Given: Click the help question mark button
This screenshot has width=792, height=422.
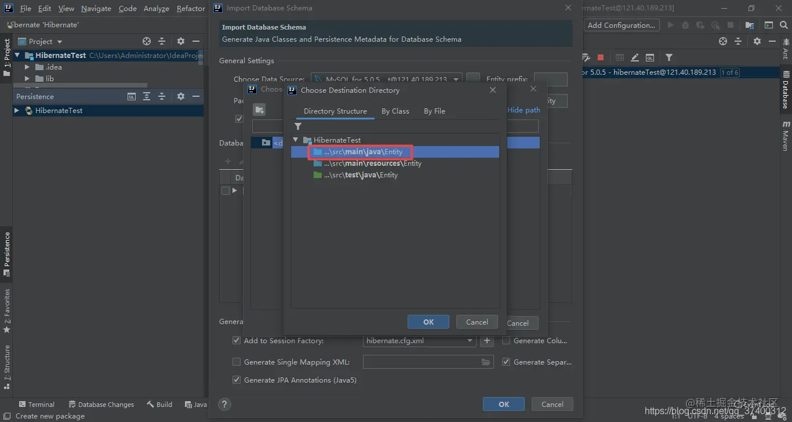Looking at the screenshot, I should coord(225,404).
